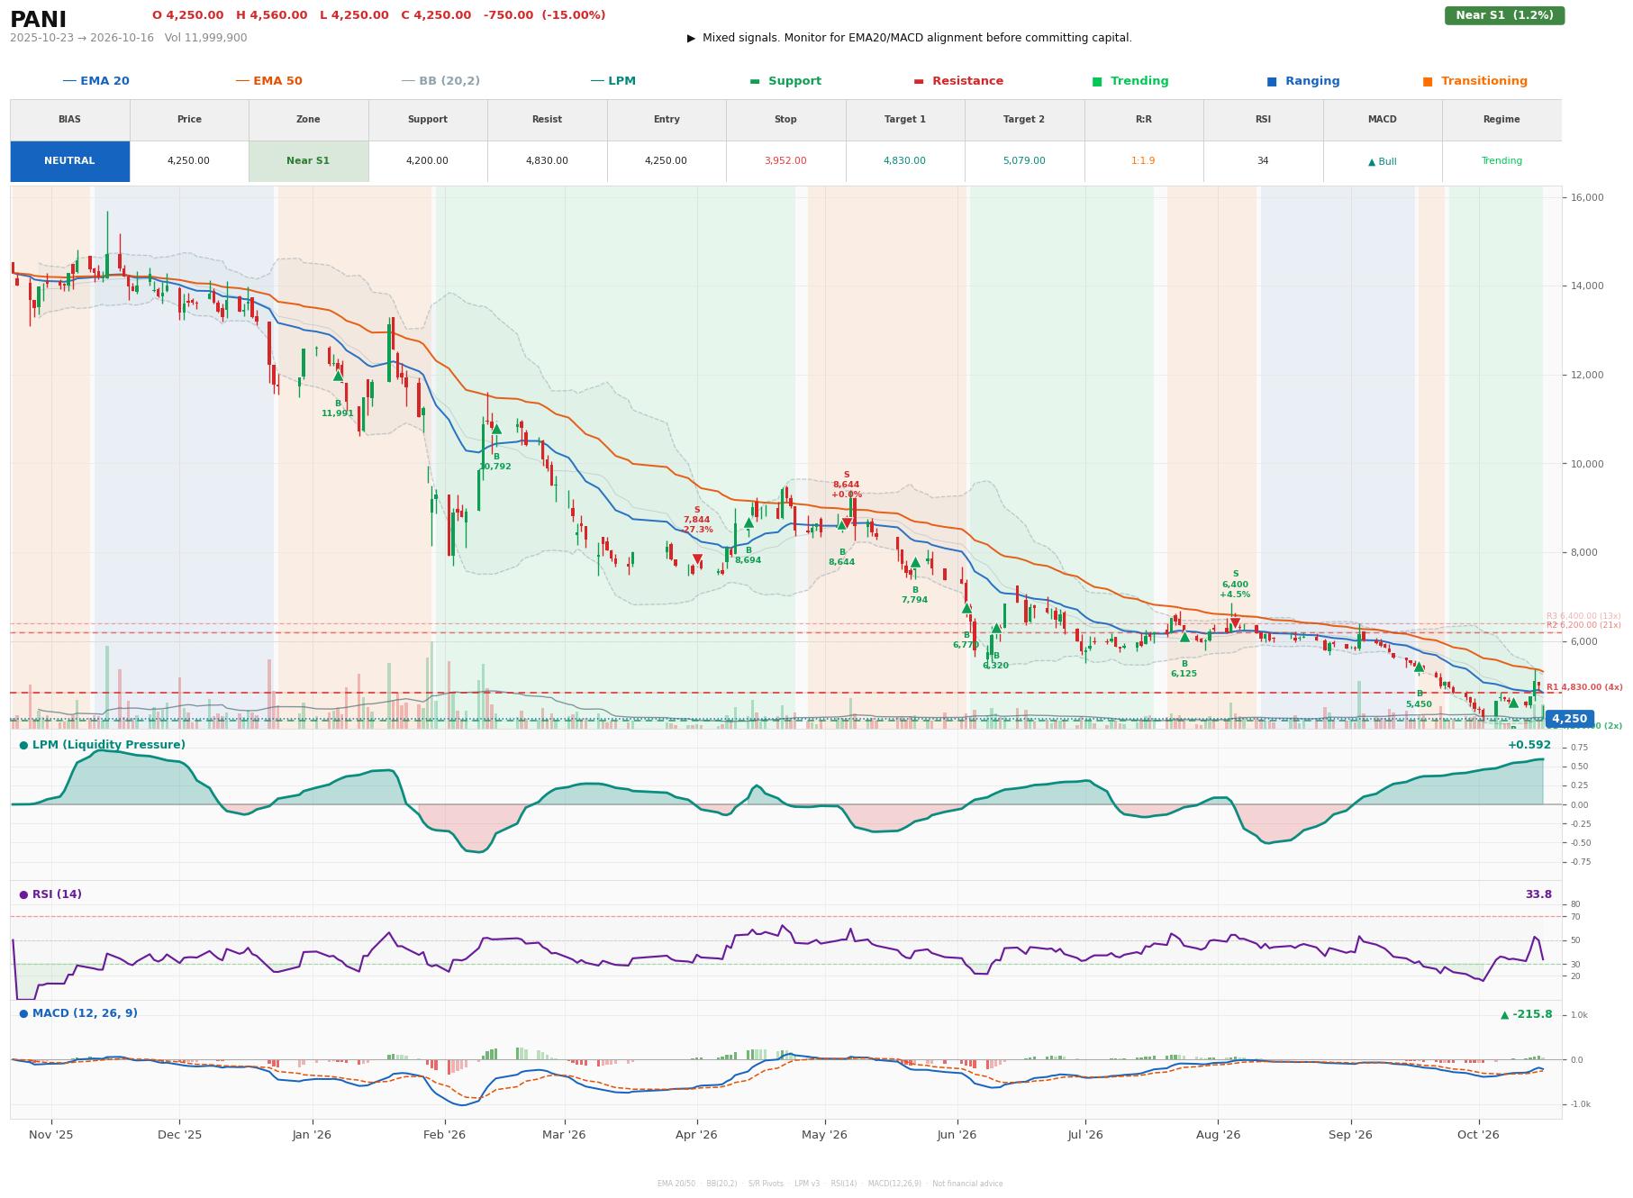Click the Support value 4,200.00 cell
This screenshot has width=1633, height=1198.
click(427, 161)
